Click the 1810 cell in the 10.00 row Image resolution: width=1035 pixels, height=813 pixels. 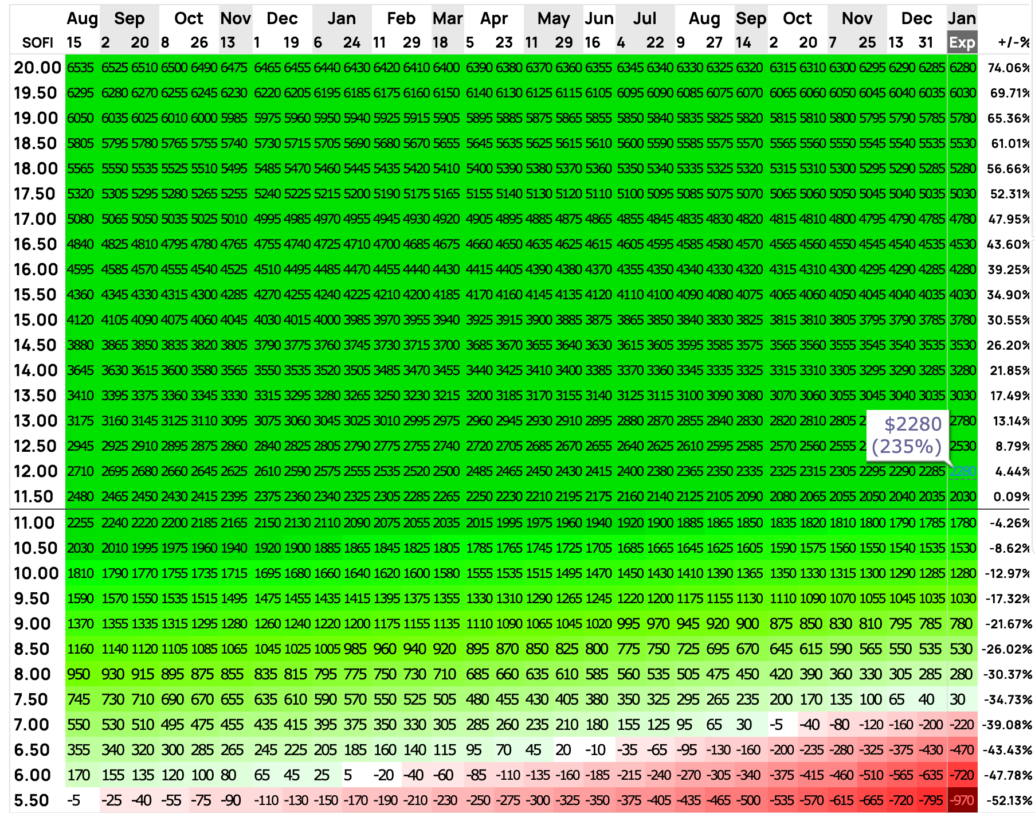pos(80,573)
